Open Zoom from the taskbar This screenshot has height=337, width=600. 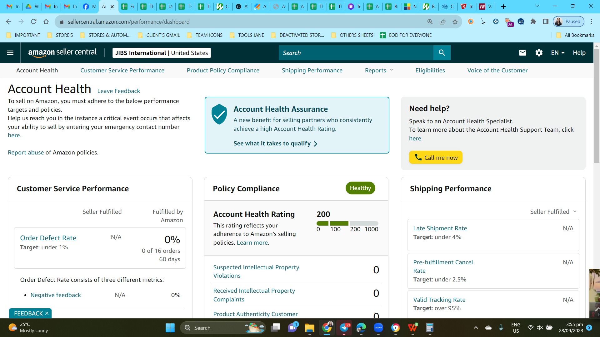(x=378, y=328)
